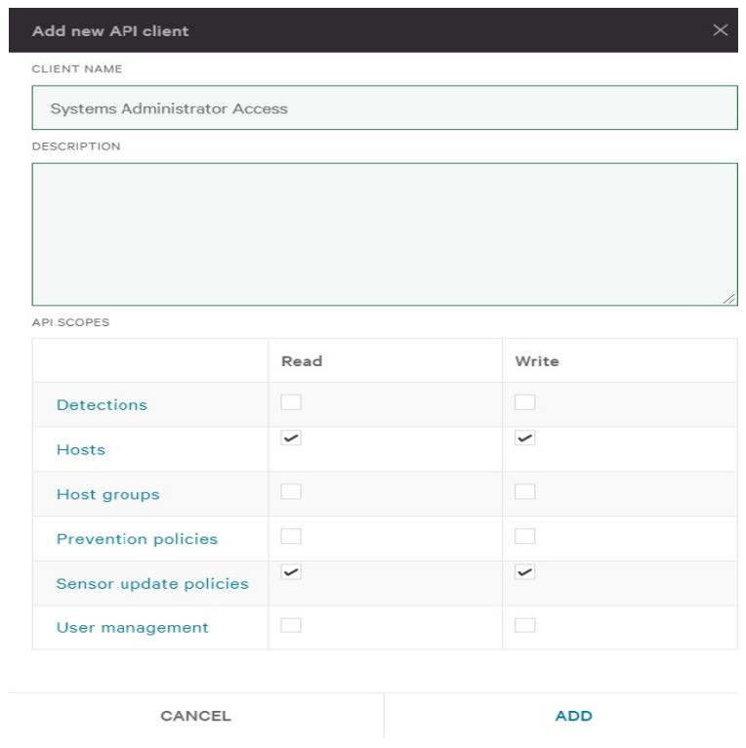Click inside the Description text area
Image resolution: width=746 pixels, height=748 pixels.
[384, 234]
